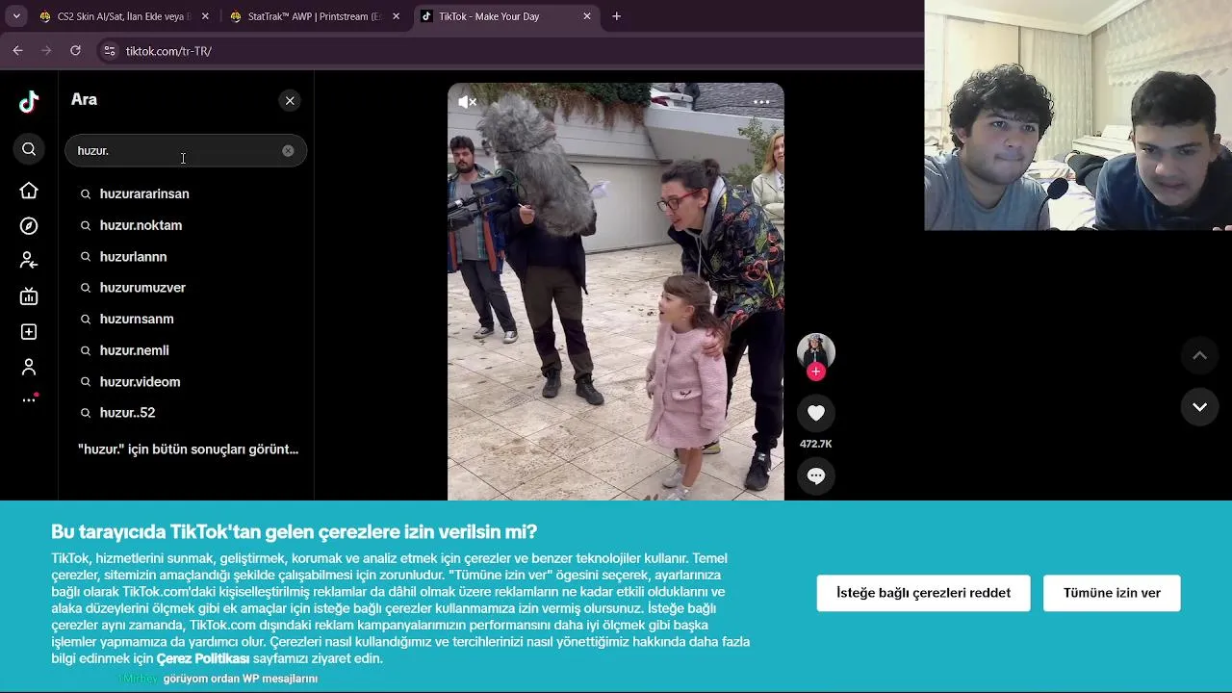Go to next video down arrow
The image size is (1232, 693).
pyautogui.click(x=1199, y=406)
